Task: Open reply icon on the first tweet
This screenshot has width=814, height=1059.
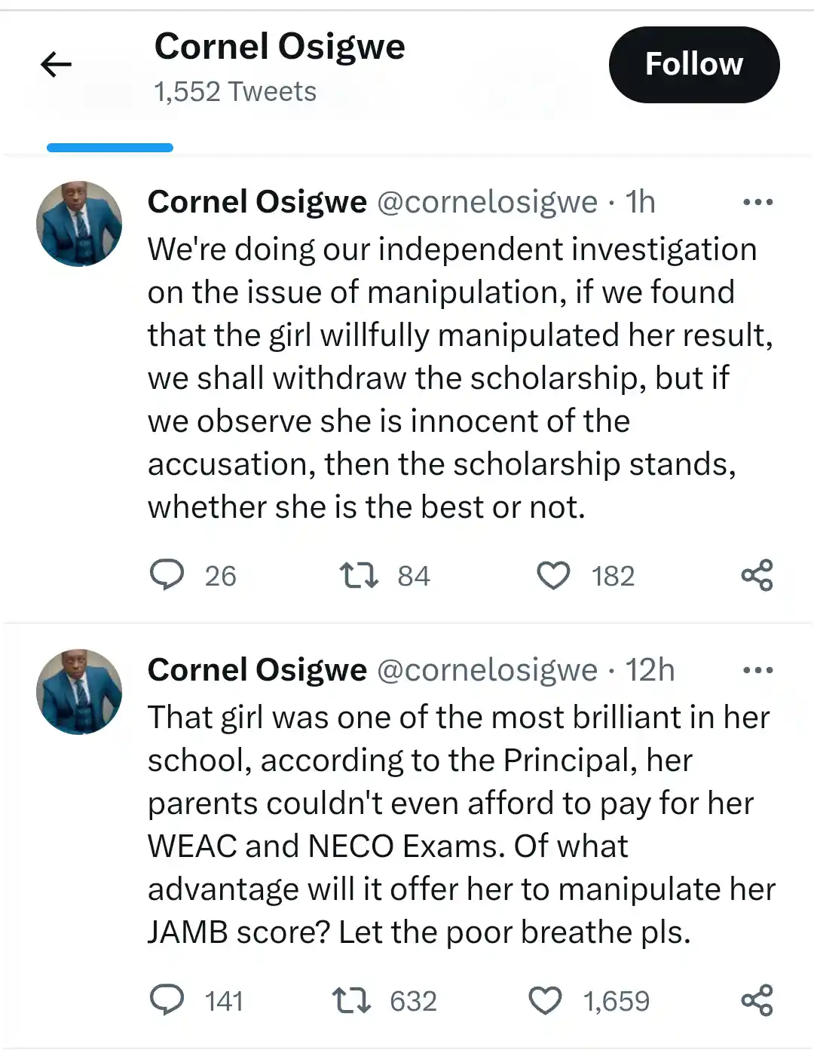Action: (167, 575)
